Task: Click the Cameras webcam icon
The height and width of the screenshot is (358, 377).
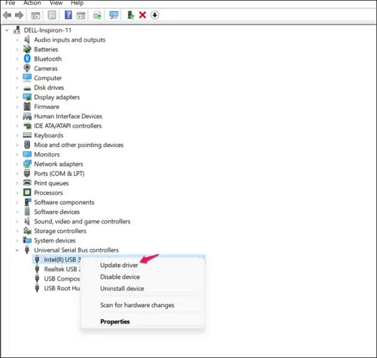Action: pyautogui.click(x=27, y=68)
